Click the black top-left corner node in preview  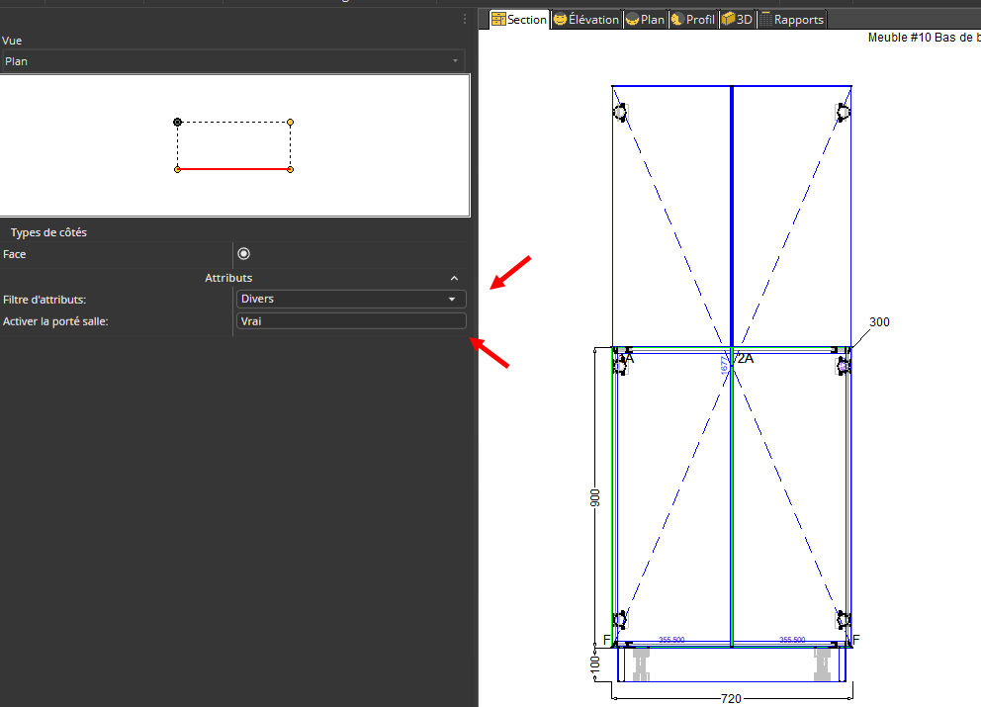point(178,123)
